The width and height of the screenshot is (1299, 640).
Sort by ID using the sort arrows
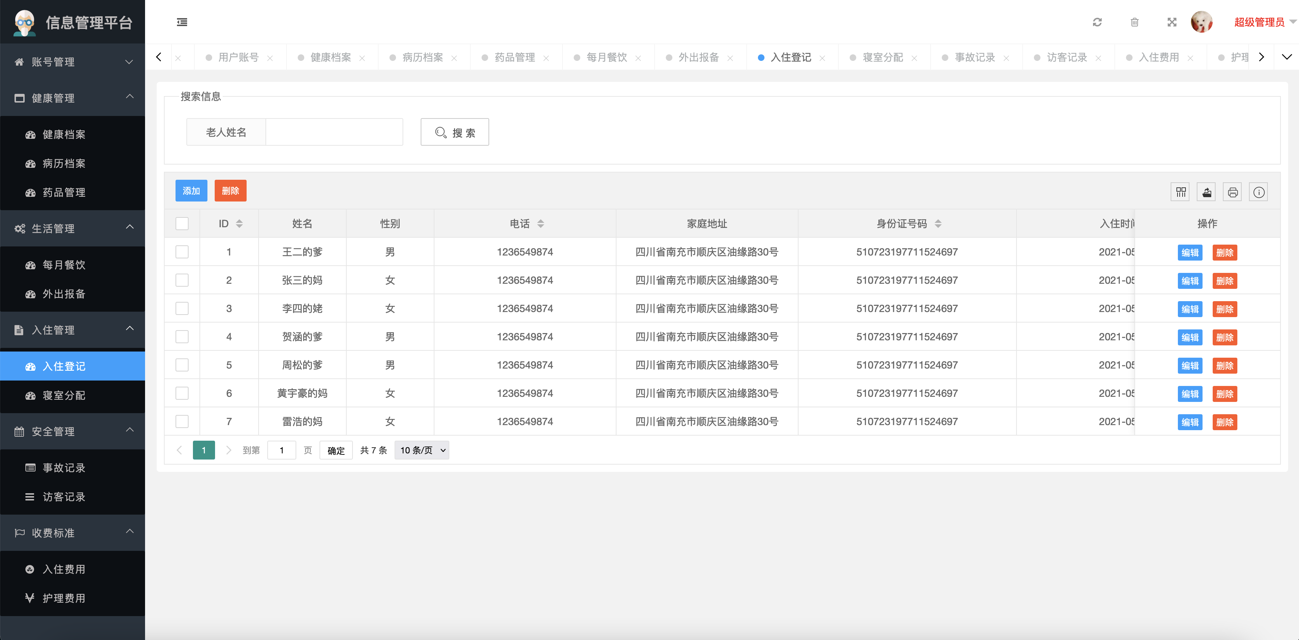(x=240, y=224)
